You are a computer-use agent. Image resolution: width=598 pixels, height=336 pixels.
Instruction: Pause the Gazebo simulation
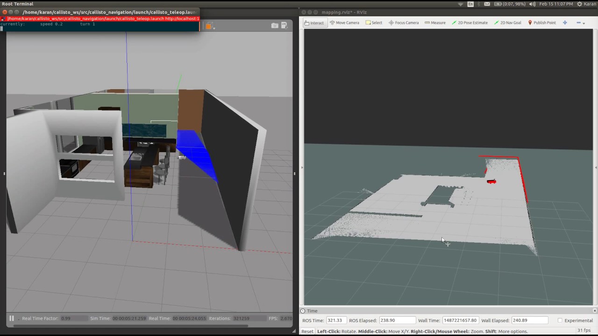click(11, 318)
